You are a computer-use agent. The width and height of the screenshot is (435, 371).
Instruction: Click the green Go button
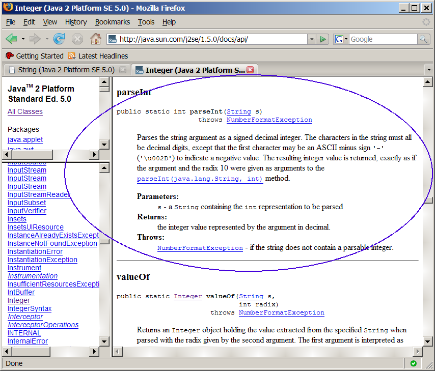point(322,39)
